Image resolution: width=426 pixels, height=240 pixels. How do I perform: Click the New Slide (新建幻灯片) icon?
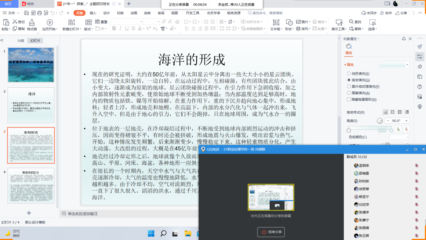(71, 23)
